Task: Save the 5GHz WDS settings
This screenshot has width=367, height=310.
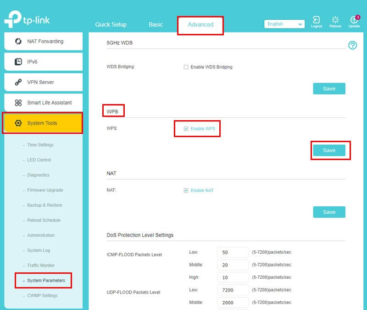Action: click(x=329, y=89)
